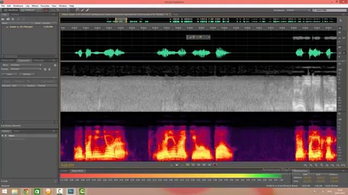Select the mp3 file row in Files panel

pyautogui.click(x=29, y=27)
